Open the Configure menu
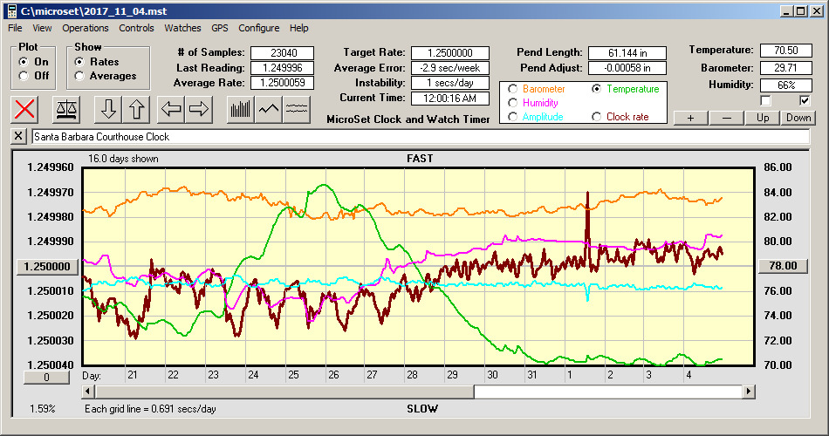 coord(259,28)
